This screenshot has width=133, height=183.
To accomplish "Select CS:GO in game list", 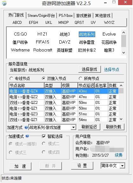I will tap(20, 34).
